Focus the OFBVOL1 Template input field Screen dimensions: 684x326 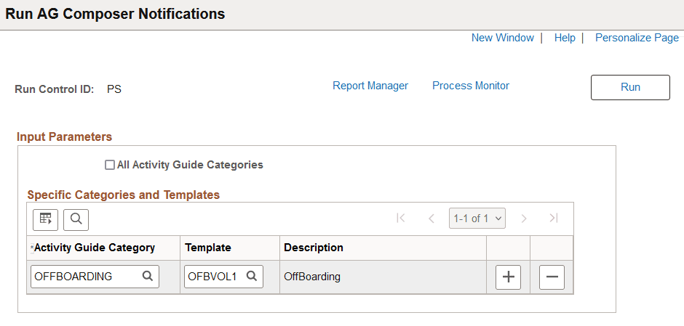tap(213, 276)
